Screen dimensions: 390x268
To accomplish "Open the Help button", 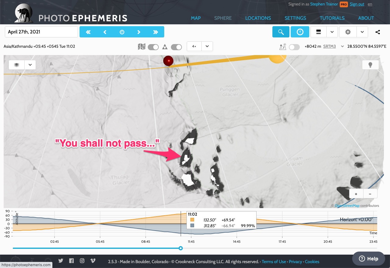I will click(x=369, y=259).
